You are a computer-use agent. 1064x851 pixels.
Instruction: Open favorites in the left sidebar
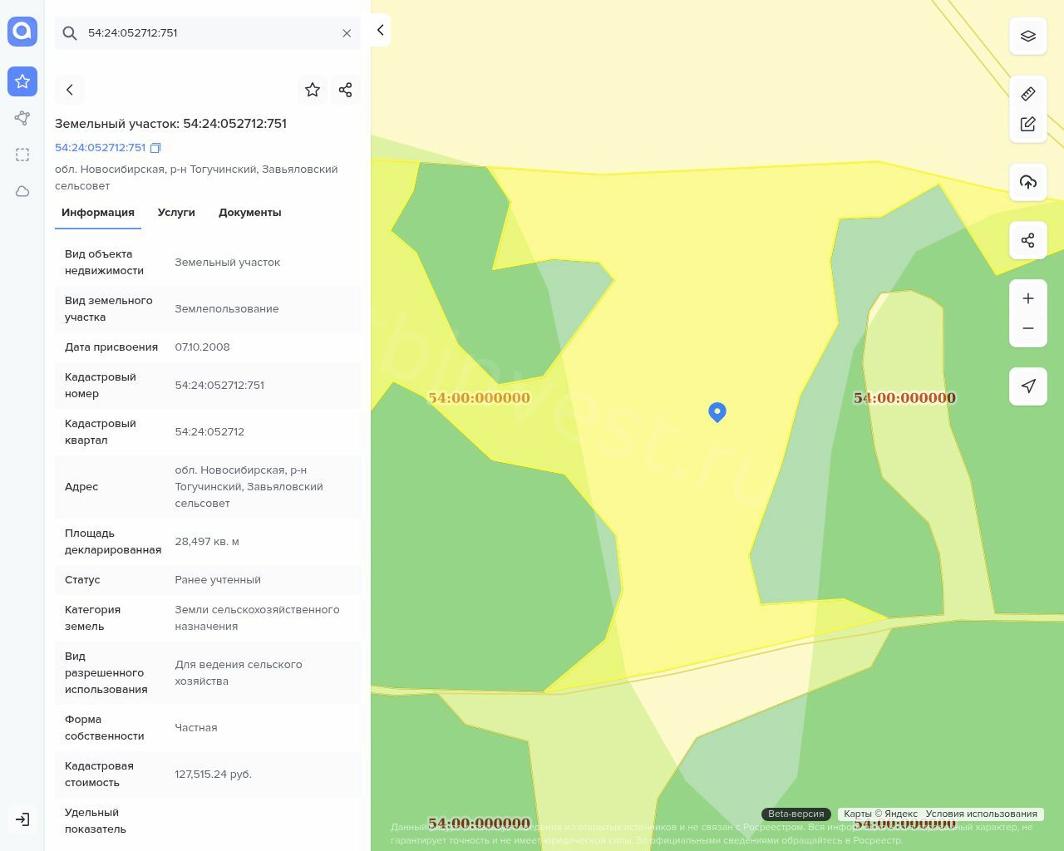pyautogui.click(x=22, y=81)
